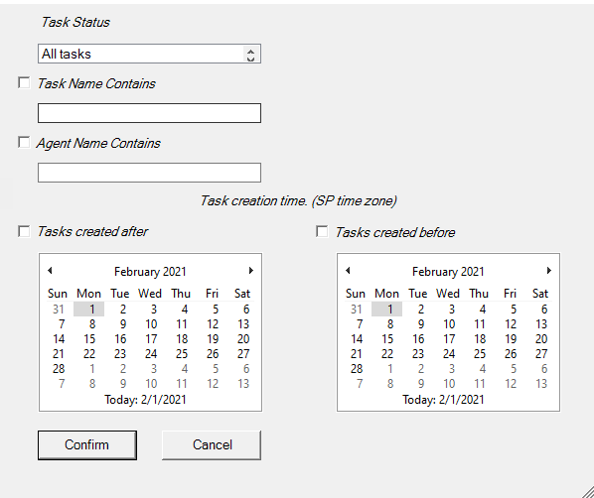The height and width of the screenshot is (498, 594).
Task: Select February 25 in created-before calendar
Action: tap(480, 354)
